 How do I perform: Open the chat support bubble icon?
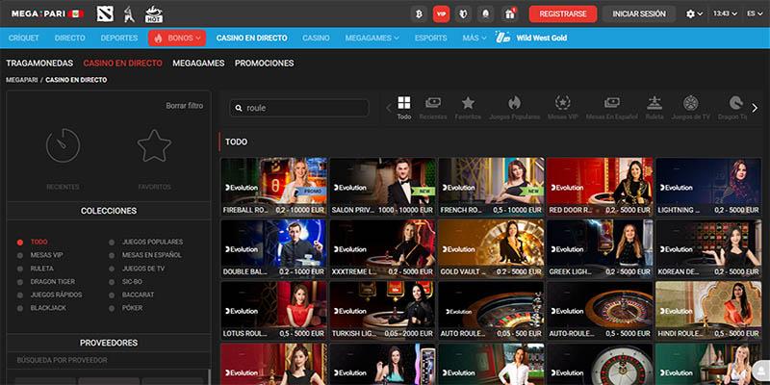coord(760,372)
